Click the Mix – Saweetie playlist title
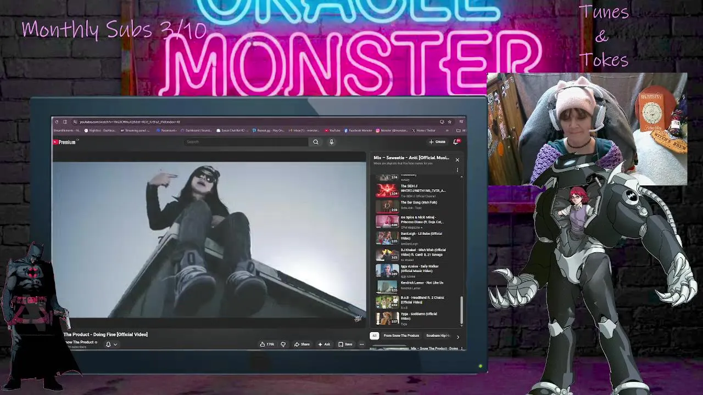703x395 pixels. (x=411, y=158)
